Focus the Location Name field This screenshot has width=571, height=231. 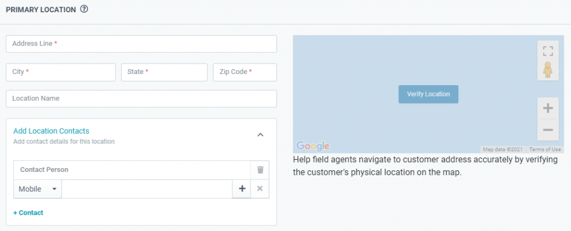click(x=141, y=99)
